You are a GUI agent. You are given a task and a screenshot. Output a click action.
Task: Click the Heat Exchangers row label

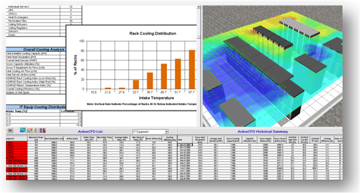click(x=18, y=17)
